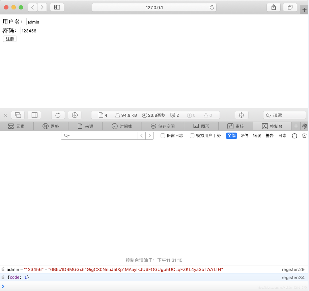Select the 全部 log filter

[231, 136]
